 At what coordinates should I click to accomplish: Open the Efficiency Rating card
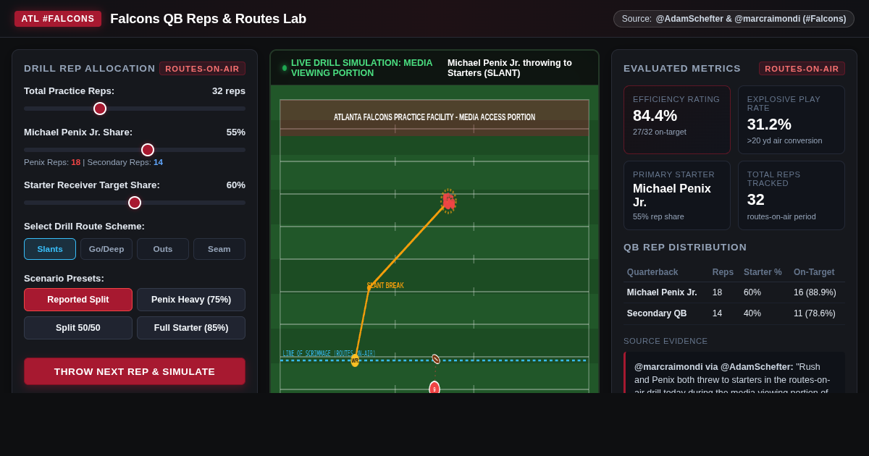[x=677, y=119]
